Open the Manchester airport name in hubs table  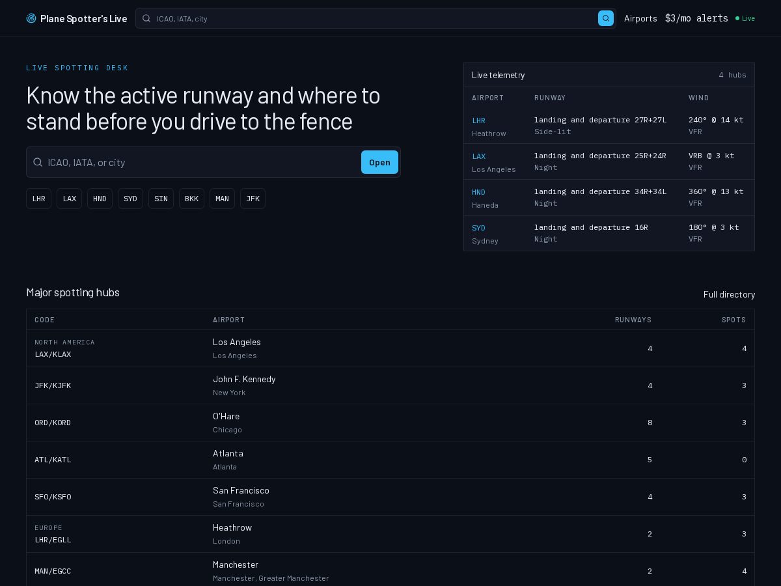point(236,565)
